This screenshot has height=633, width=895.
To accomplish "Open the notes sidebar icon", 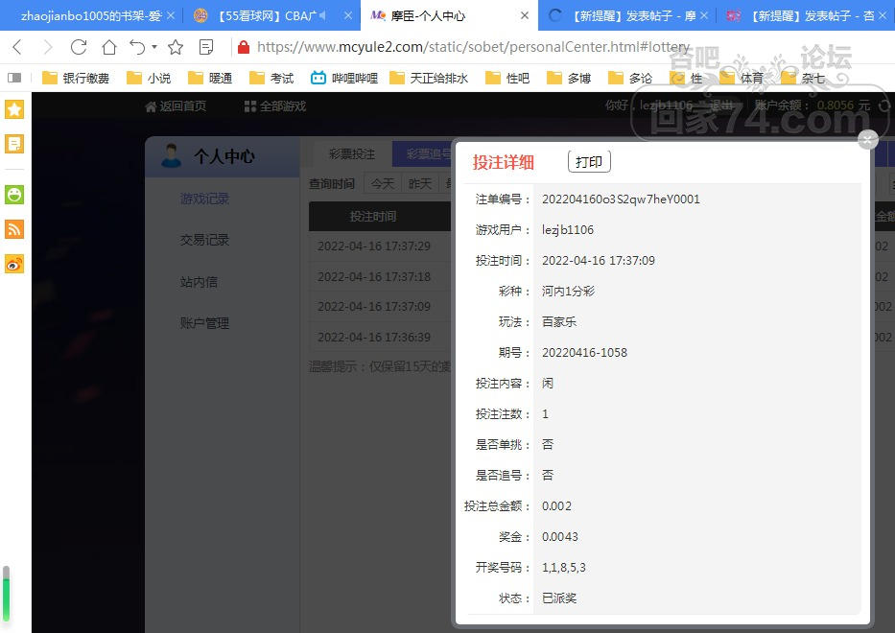I will click(x=14, y=144).
